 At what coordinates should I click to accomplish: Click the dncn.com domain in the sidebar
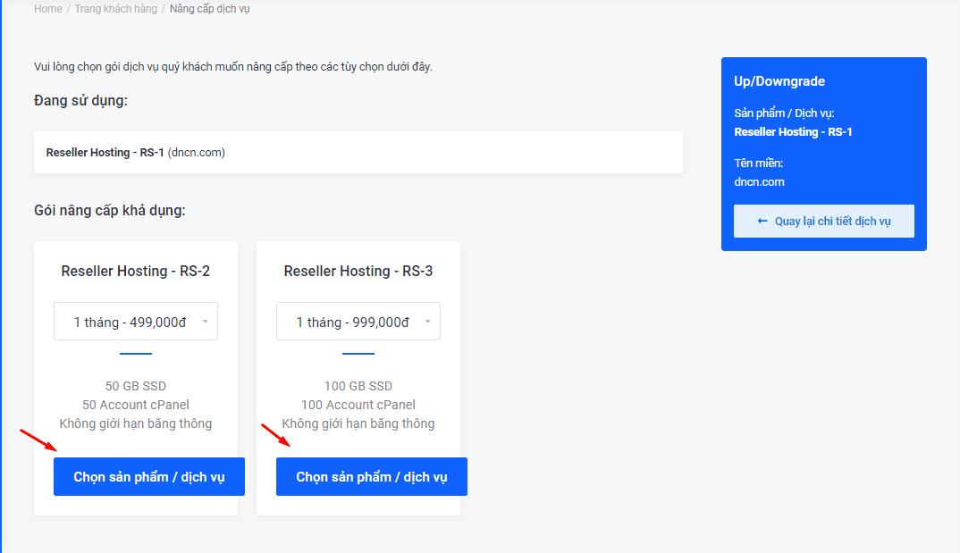pos(759,182)
